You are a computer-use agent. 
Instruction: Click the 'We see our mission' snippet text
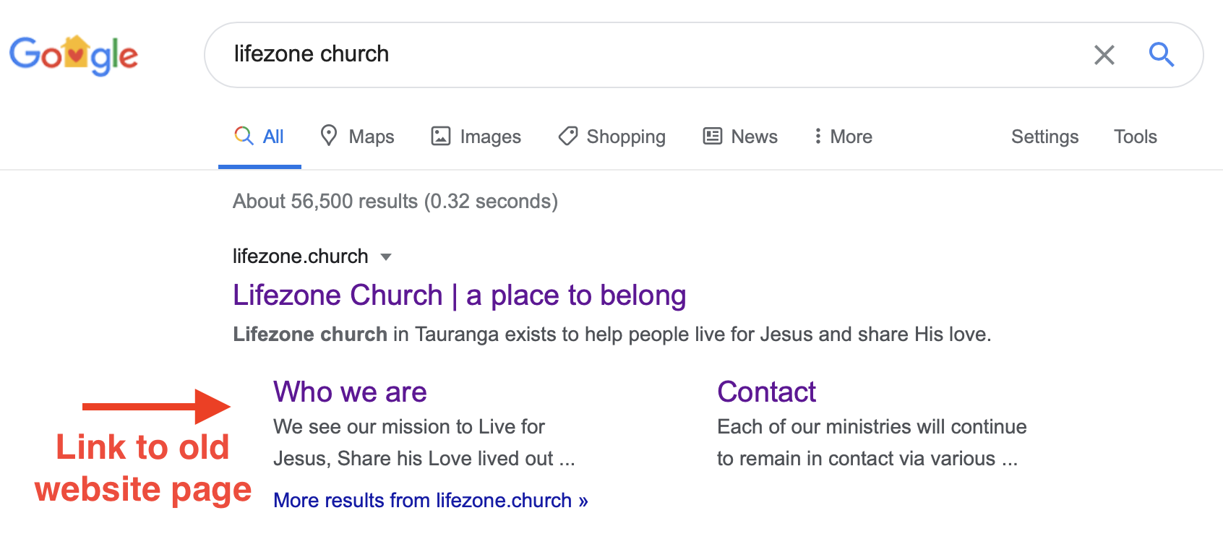tap(424, 442)
